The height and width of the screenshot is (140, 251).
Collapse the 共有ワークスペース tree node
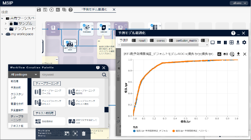point(2,18)
